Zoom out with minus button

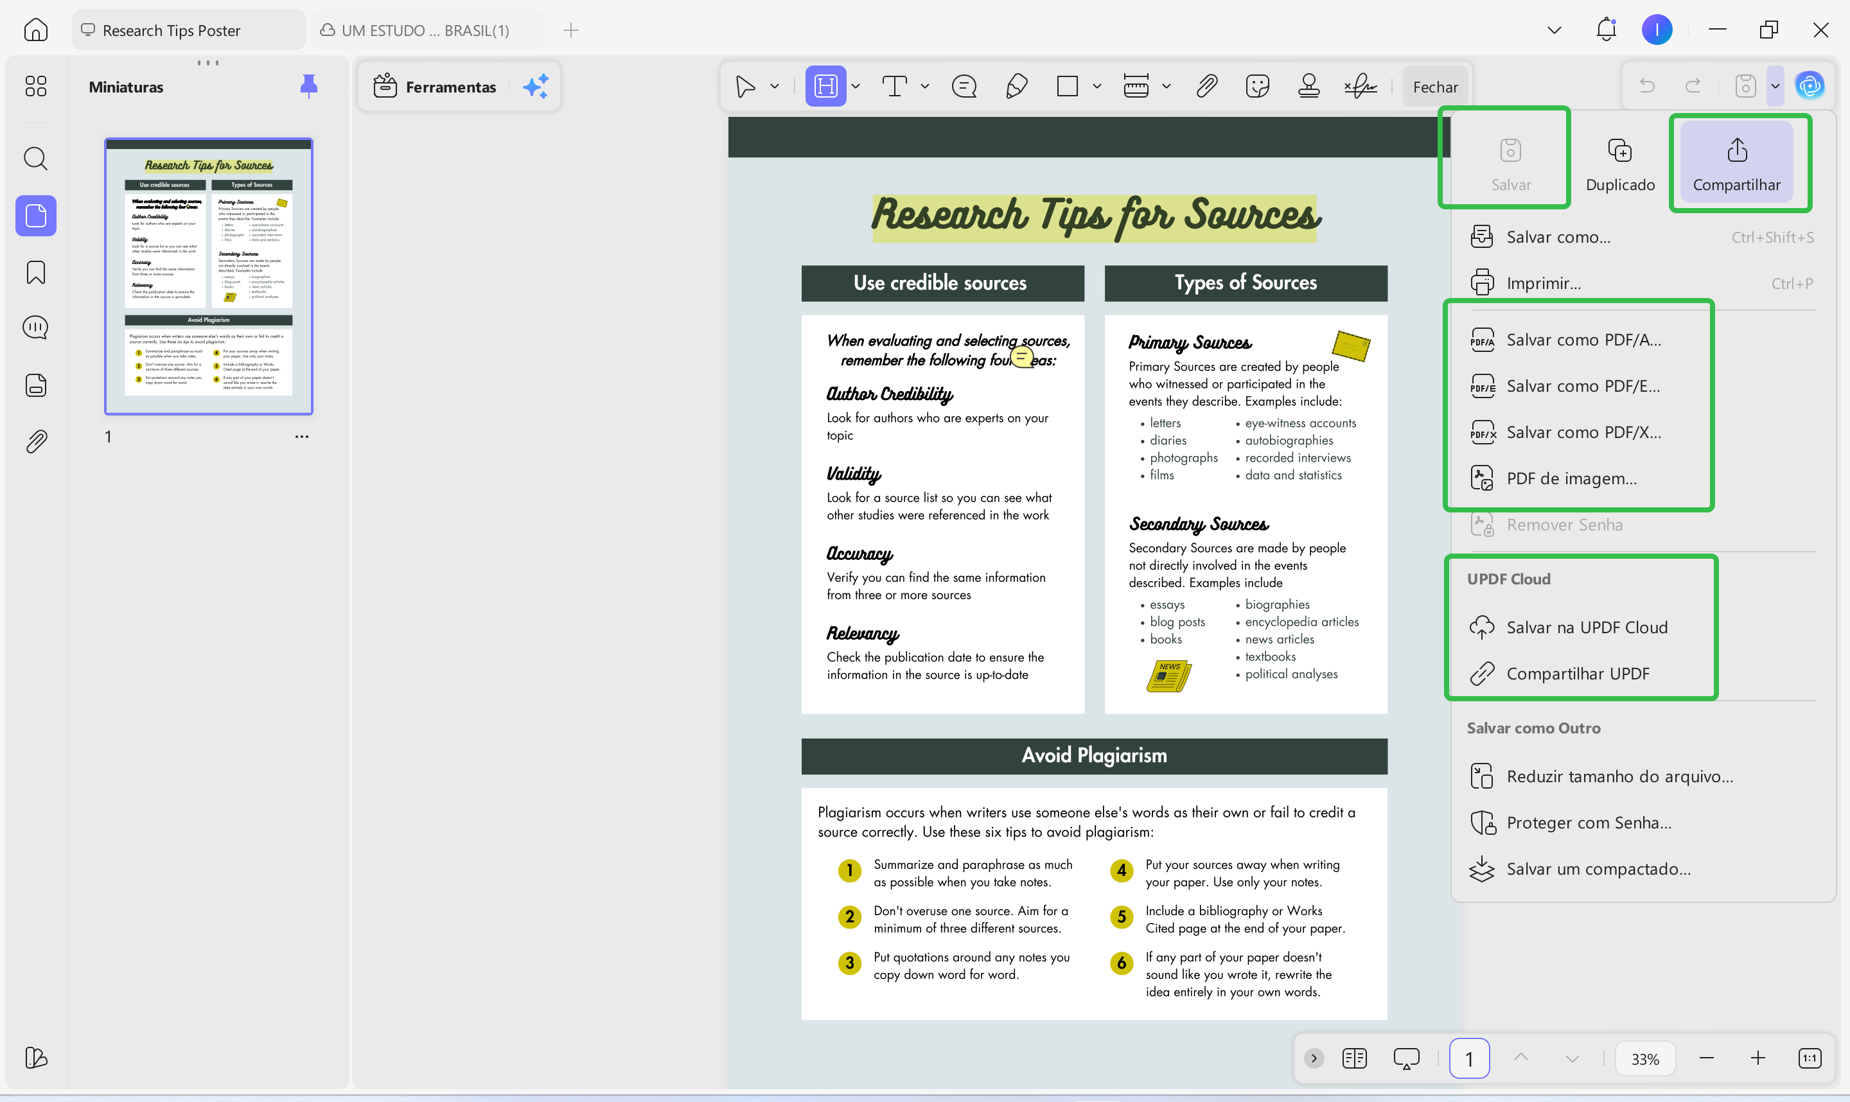(x=1706, y=1058)
